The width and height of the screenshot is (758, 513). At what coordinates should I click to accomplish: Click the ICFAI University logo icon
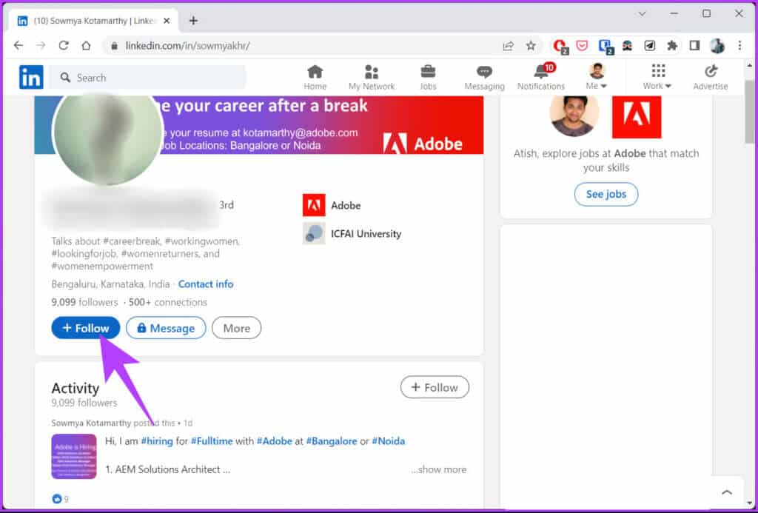(x=314, y=233)
